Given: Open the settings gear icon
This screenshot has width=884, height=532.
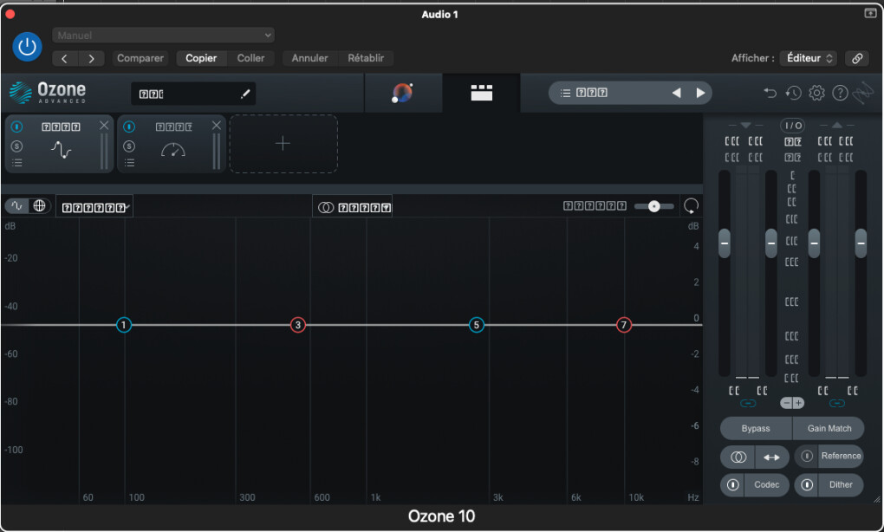Looking at the screenshot, I should point(816,93).
